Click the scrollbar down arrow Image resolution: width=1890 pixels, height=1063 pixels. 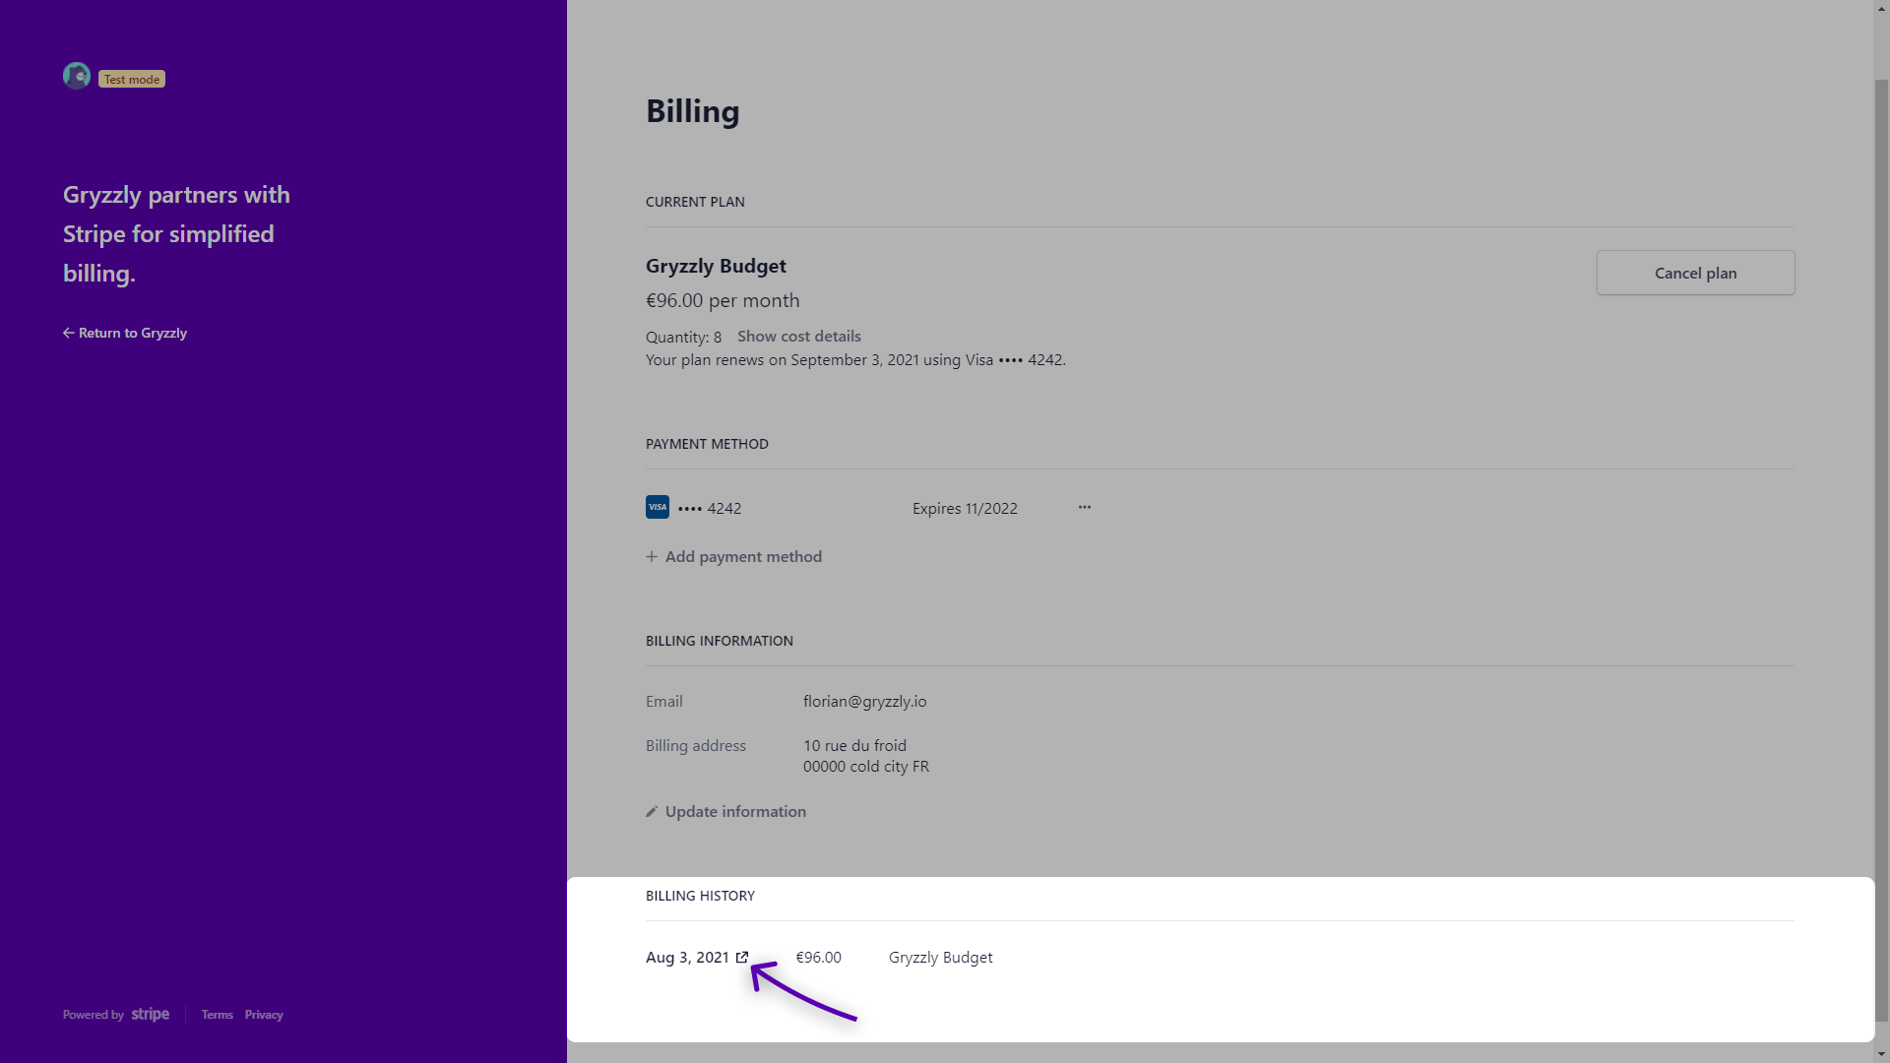[x=1881, y=1054]
